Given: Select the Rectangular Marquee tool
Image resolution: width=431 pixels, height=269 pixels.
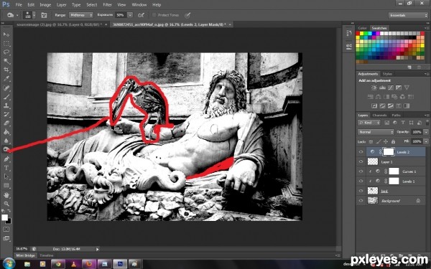Looking at the screenshot, I should click(x=6, y=43).
